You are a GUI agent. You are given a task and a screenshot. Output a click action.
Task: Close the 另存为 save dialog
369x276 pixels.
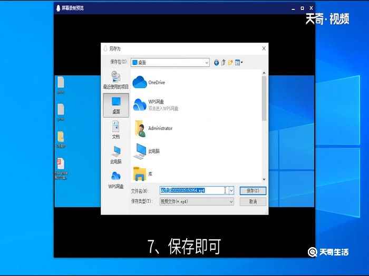click(264, 48)
